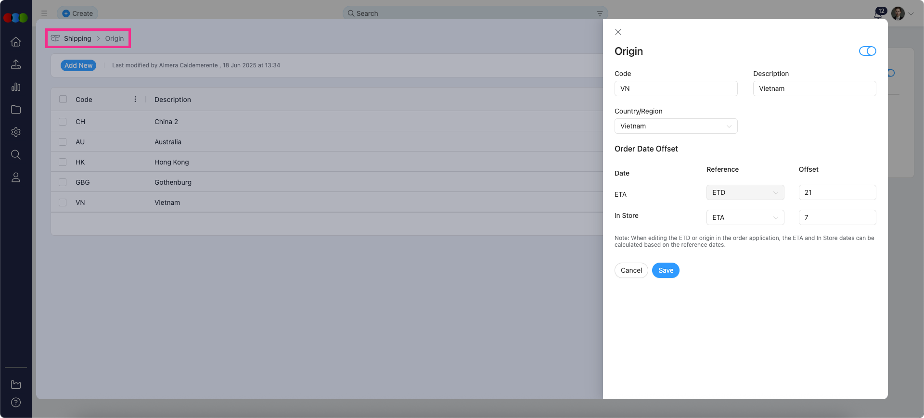Click the ETA offset field showing 21
924x418 pixels.
[837, 192]
